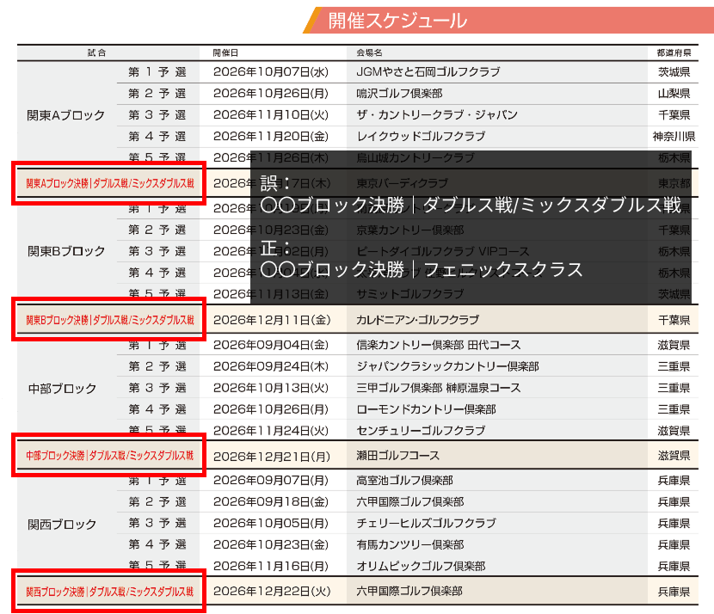Image resolution: width=714 pixels, height=614 pixels.
Task: Select date 2026年11月10日(火)
Action: [x=271, y=114]
